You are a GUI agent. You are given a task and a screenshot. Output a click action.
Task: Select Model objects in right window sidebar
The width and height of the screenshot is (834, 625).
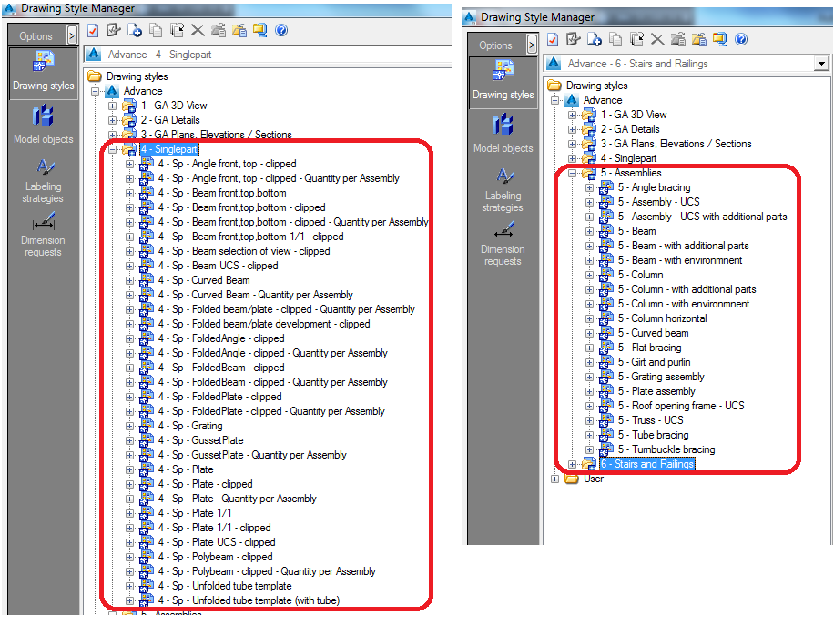[x=503, y=134]
